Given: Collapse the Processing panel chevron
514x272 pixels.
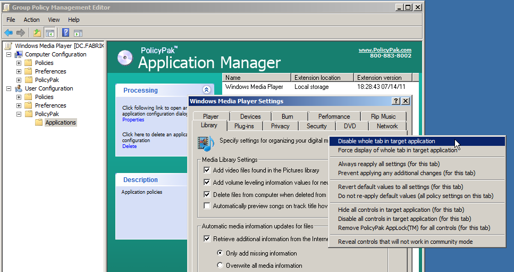Looking at the screenshot, I should (207, 89).
